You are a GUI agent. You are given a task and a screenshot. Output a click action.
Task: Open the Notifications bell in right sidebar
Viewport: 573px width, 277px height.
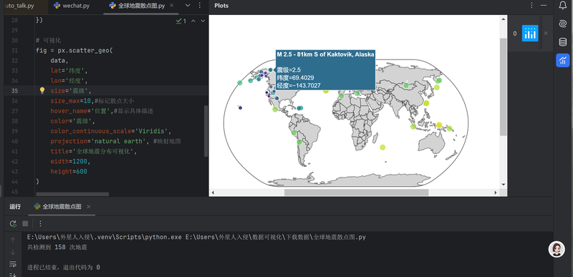pyautogui.click(x=562, y=5)
